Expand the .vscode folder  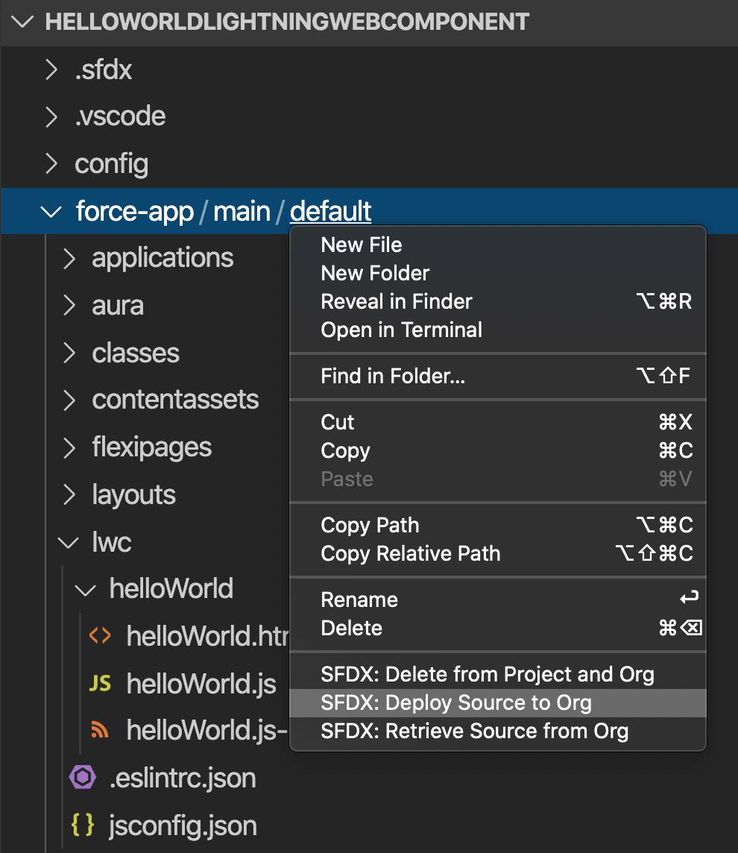(x=120, y=116)
